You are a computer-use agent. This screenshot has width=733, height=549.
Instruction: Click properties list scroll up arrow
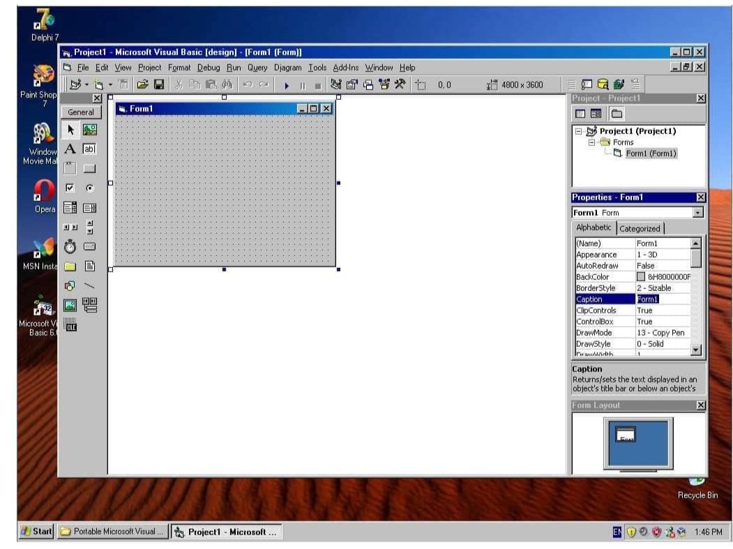coord(695,243)
